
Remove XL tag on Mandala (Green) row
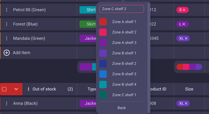pyautogui.click(x=186, y=38)
